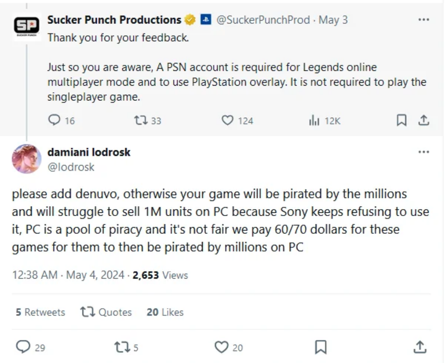View the 5 Retweets list
The height and width of the screenshot is (363, 445).
click(x=40, y=312)
